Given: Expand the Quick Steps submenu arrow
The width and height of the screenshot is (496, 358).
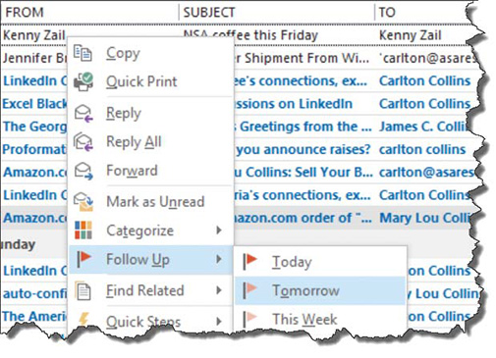Looking at the screenshot, I should tap(219, 322).
